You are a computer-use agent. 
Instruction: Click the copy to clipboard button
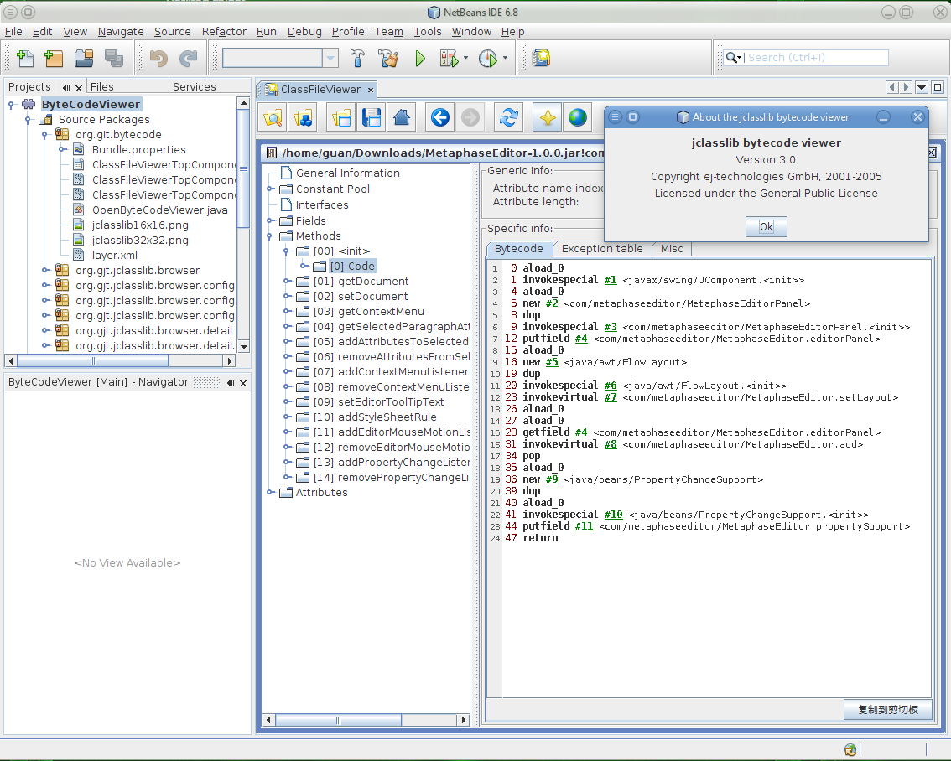coord(887,710)
